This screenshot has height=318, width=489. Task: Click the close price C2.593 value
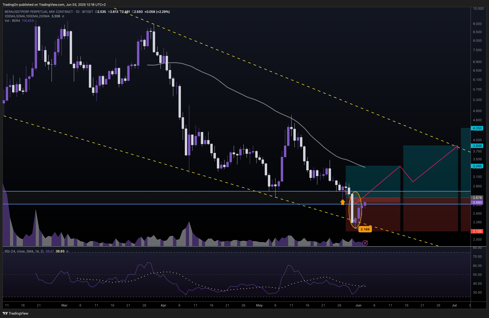coord(137,12)
